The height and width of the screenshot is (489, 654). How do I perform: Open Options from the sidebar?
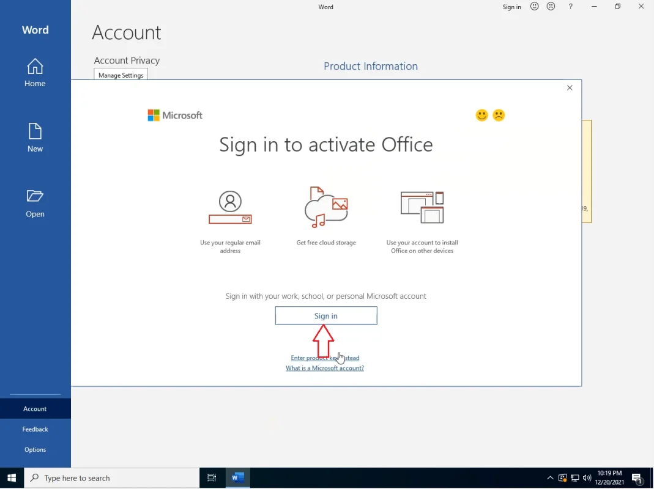35,450
